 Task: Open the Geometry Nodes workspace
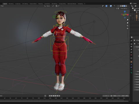(72, 4)
